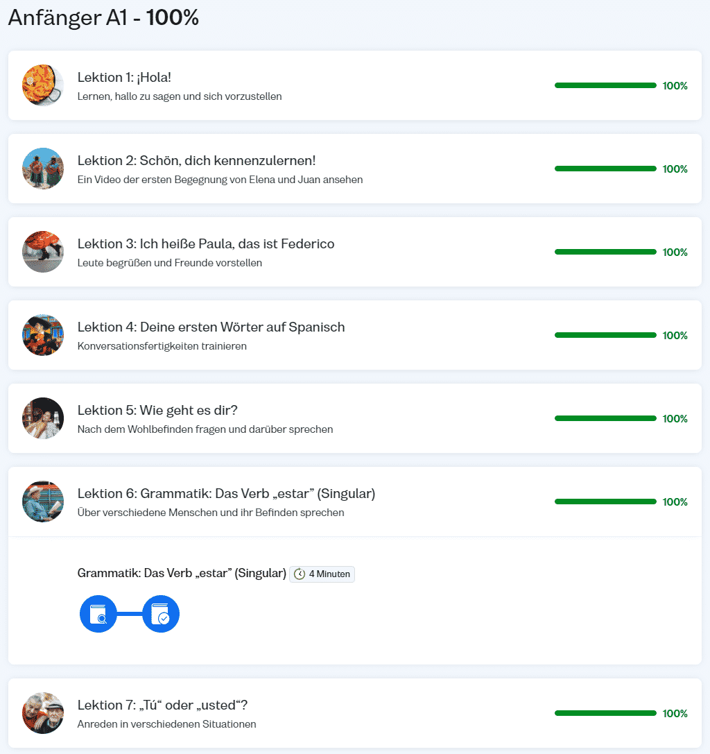Viewport: 710px width, 754px height.
Task: Expand Lektion 4: Deine ersten Wörter
Action: pyautogui.click(x=211, y=327)
